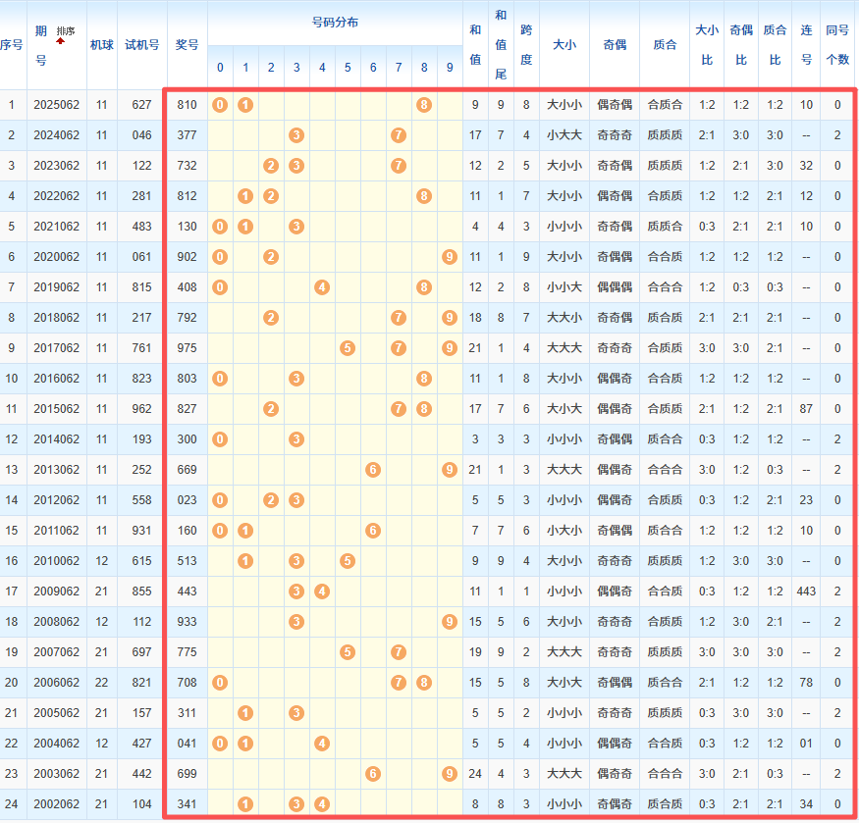The image size is (859, 823).
Task: Select the 跨度 column header
Action: [526, 44]
